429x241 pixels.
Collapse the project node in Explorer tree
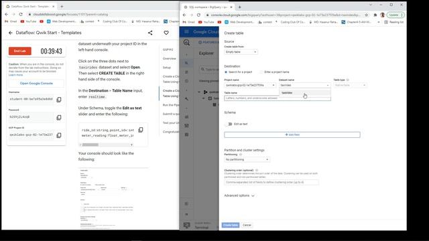tap(199, 92)
